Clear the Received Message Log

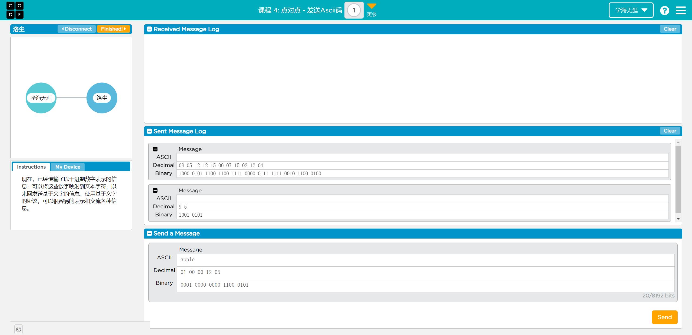tap(669, 29)
